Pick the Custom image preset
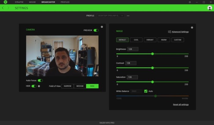This screenshot has height=125, width=214. (x=178, y=40)
